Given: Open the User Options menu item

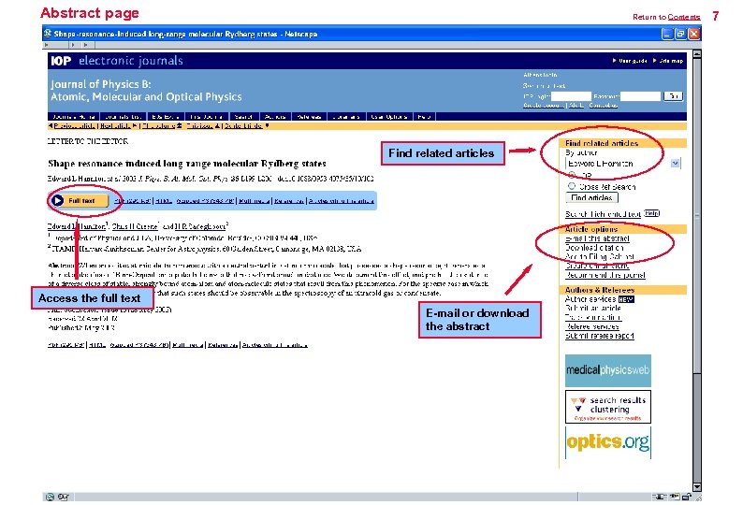Looking at the screenshot, I should click(x=389, y=117).
